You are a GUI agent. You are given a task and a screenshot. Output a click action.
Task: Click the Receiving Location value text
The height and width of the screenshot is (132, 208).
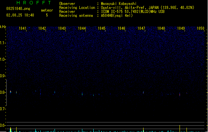(147, 8)
